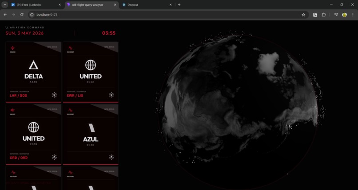Image resolution: width=358 pixels, height=190 pixels.
Task: Click the Azul slanted bar logo above AZUL
Action: [x=91, y=128]
